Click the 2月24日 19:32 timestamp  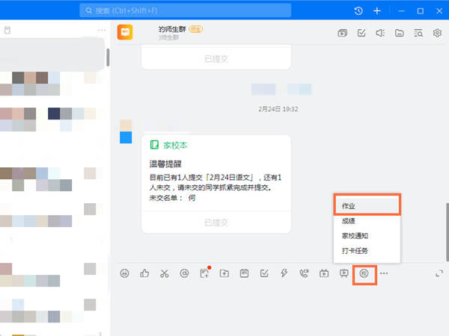pos(278,109)
